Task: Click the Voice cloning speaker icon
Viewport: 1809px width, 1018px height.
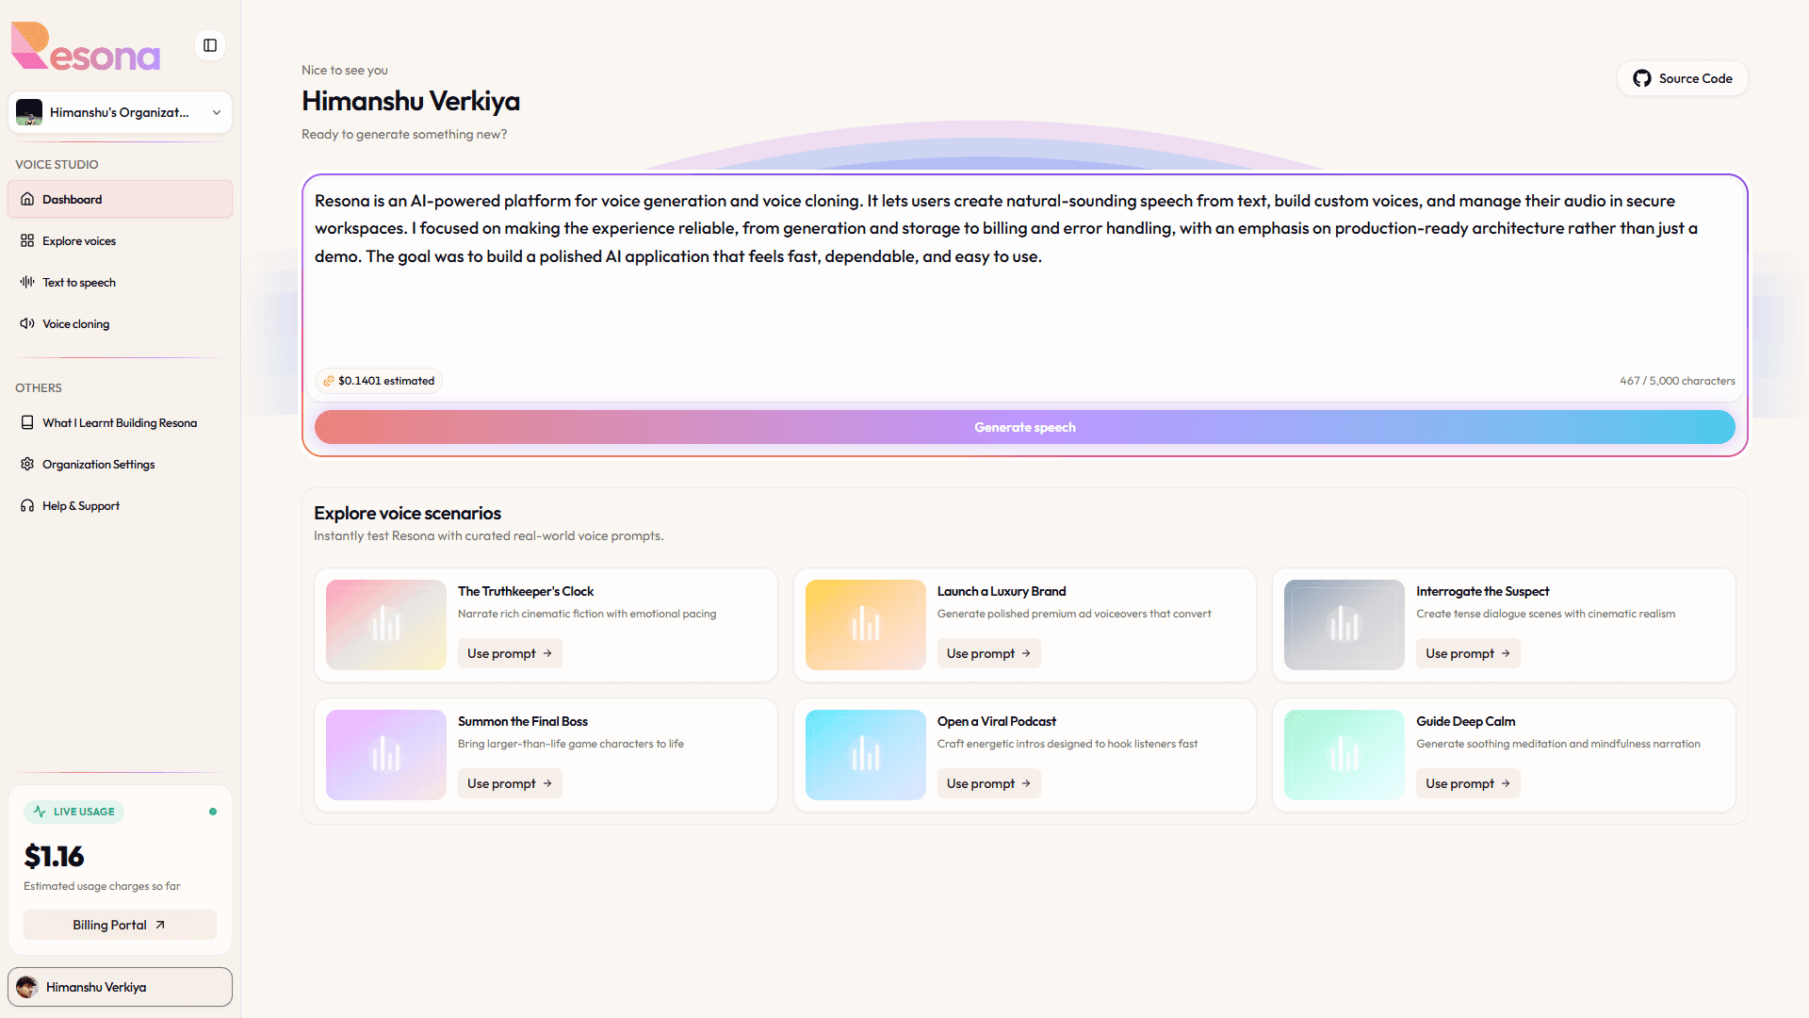Action: pos(27,323)
